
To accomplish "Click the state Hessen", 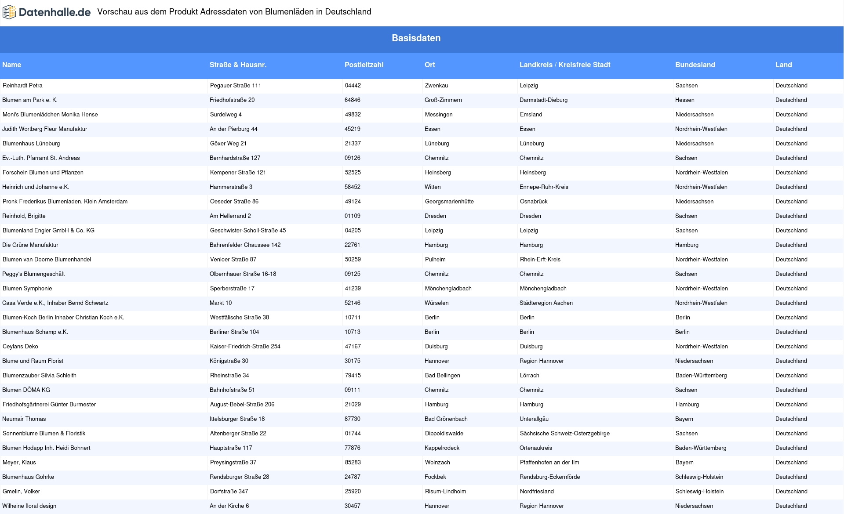I will 685,100.
